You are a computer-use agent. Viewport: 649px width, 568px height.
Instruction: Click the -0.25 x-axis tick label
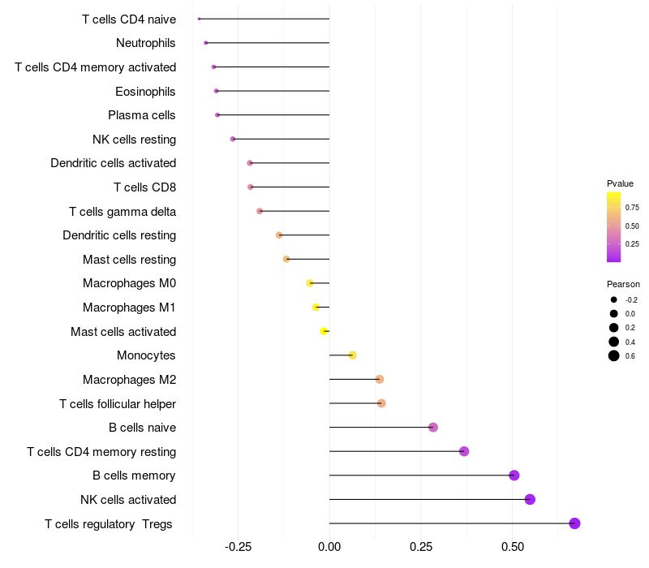[x=238, y=547]
